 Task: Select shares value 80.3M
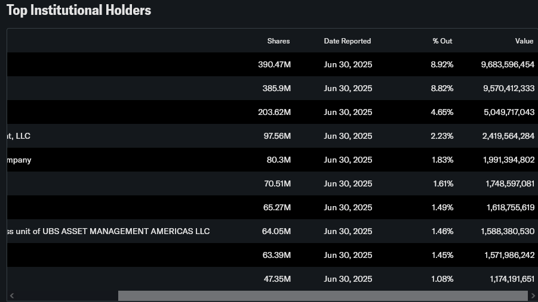pos(279,160)
